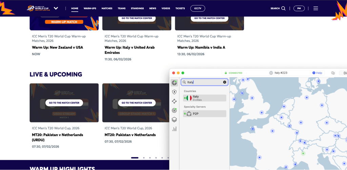Viewport: 347px width, 170px height.
Task: Open the NEWS nav item
Action: coord(153,8)
